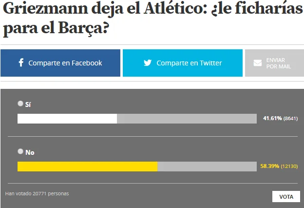Select the Sí radio button
This screenshot has height=208, width=304.
point(20,104)
